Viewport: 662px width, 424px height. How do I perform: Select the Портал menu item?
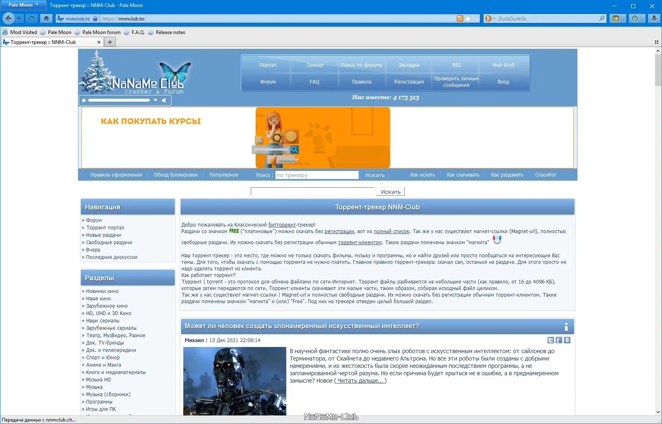point(268,65)
